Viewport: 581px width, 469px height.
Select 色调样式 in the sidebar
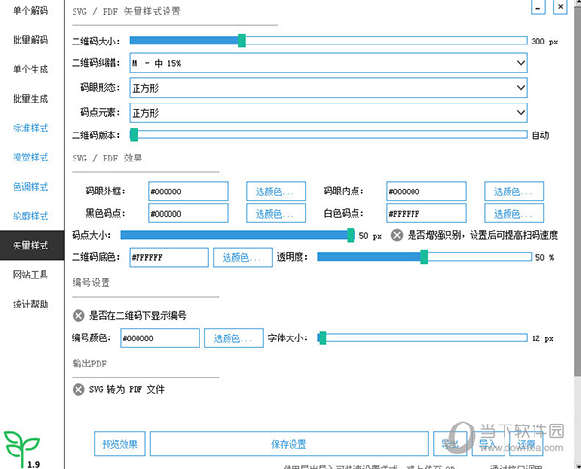coord(31,187)
